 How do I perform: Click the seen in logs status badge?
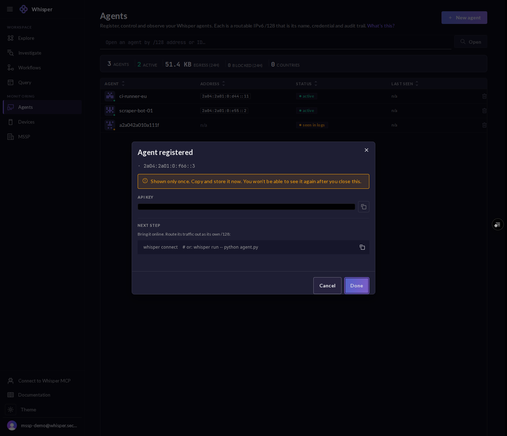(x=312, y=125)
